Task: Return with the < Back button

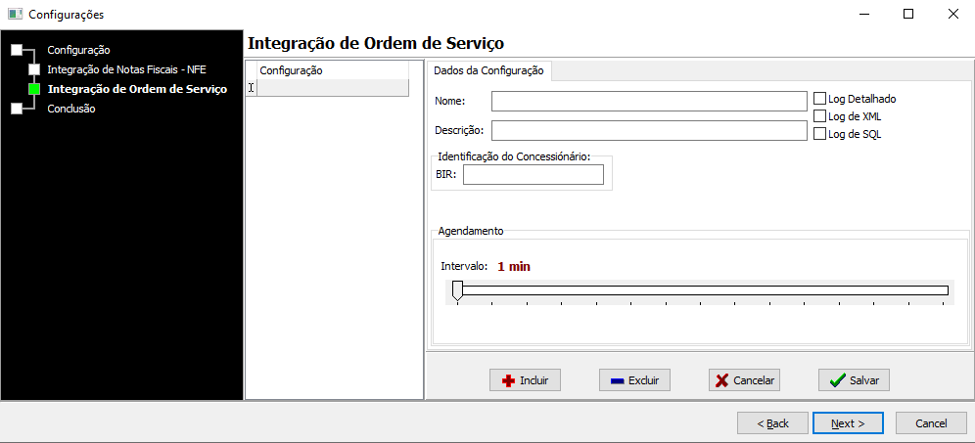Action: [773, 423]
